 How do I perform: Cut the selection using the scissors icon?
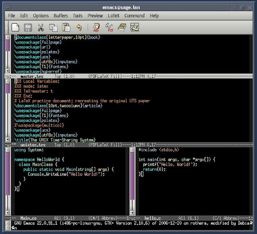click(x=41, y=27)
